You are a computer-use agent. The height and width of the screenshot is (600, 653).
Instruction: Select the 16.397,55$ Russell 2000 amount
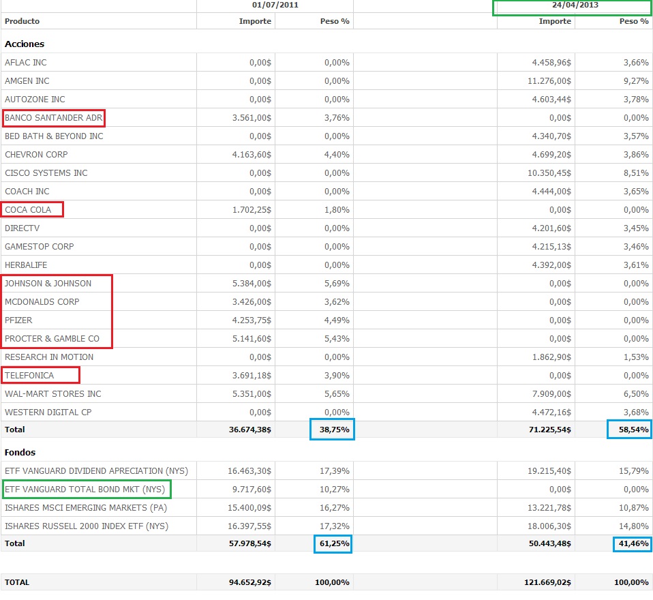click(249, 526)
